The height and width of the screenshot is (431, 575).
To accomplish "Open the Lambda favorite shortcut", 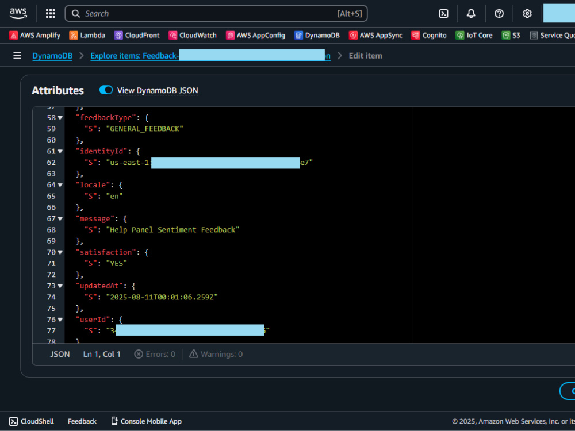I will click(87, 35).
